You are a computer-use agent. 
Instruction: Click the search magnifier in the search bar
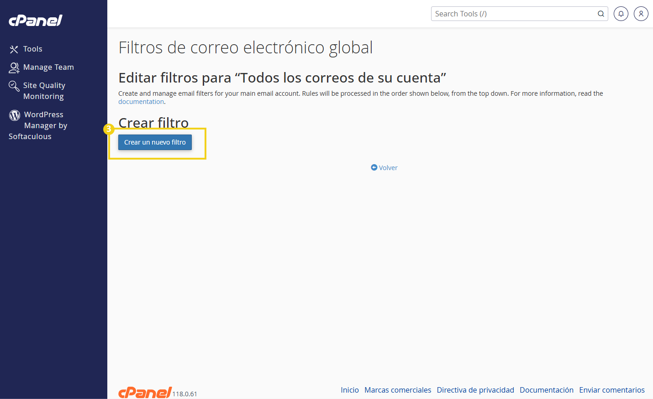point(600,14)
